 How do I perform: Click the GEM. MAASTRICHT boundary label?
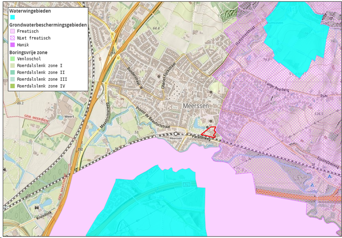point(62,186)
